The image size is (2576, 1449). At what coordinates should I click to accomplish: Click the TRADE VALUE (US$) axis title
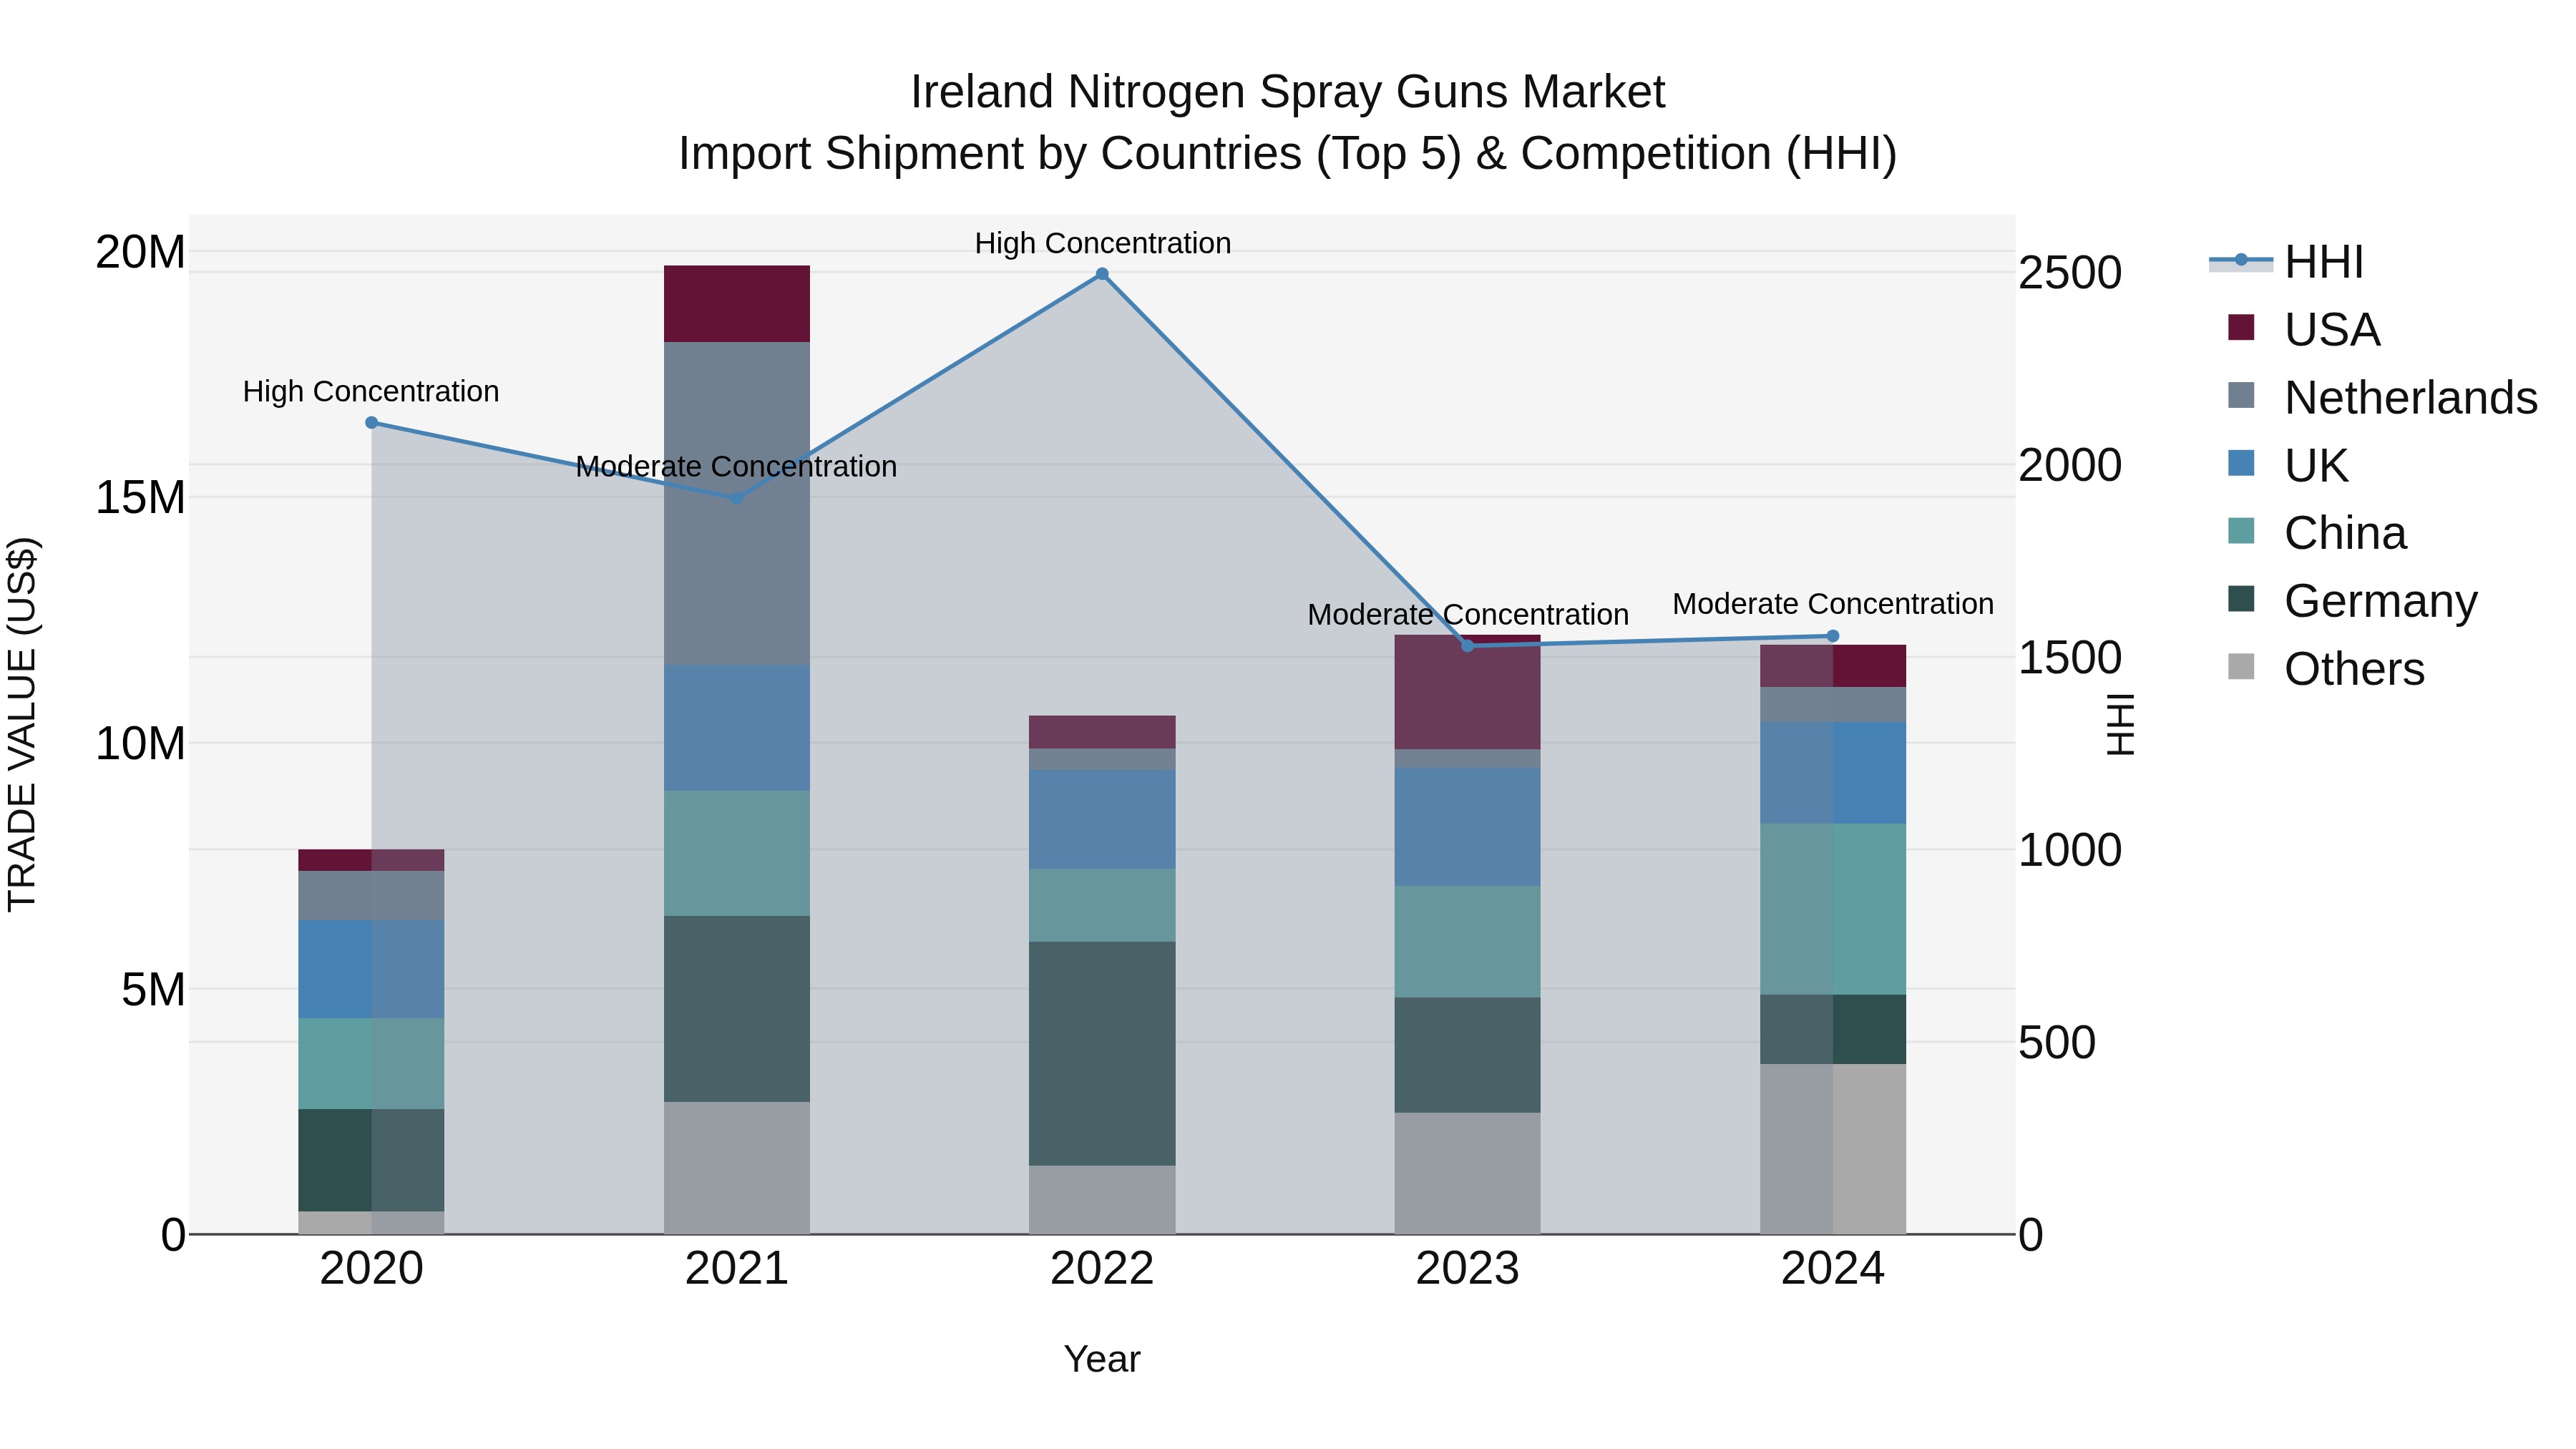point(22,724)
